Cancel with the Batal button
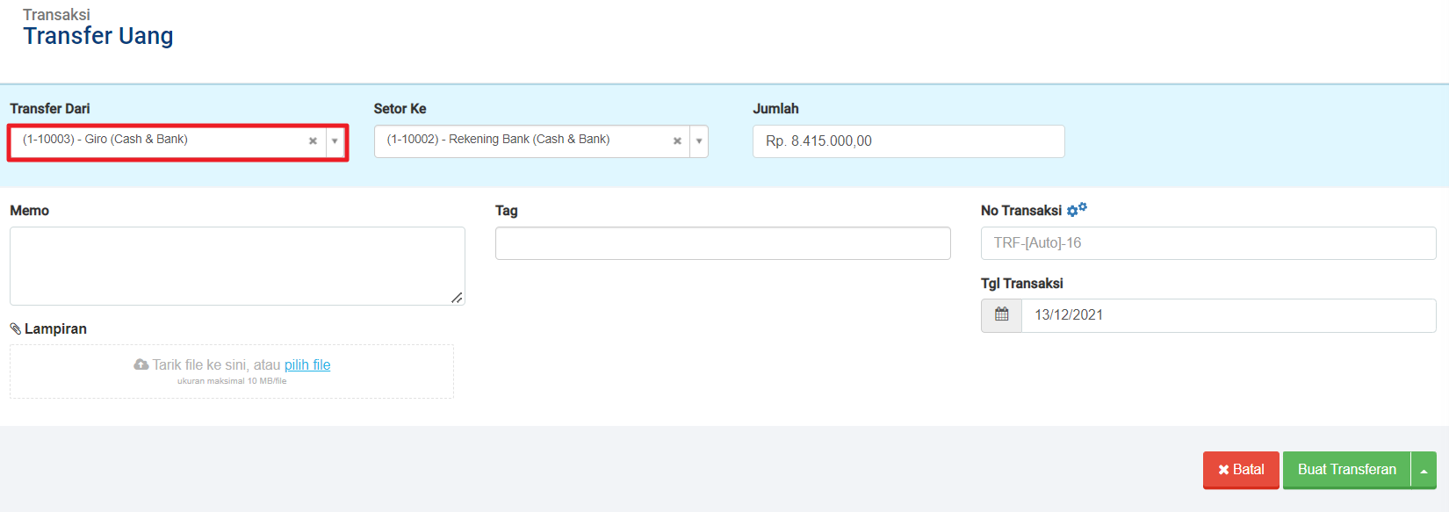Image resolution: width=1449 pixels, height=512 pixels. coord(1241,470)
